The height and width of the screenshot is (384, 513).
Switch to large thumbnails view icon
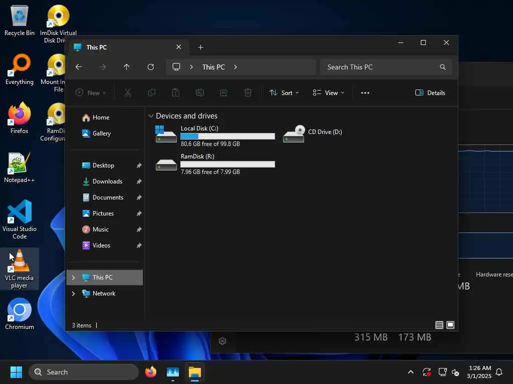(450, 325)
